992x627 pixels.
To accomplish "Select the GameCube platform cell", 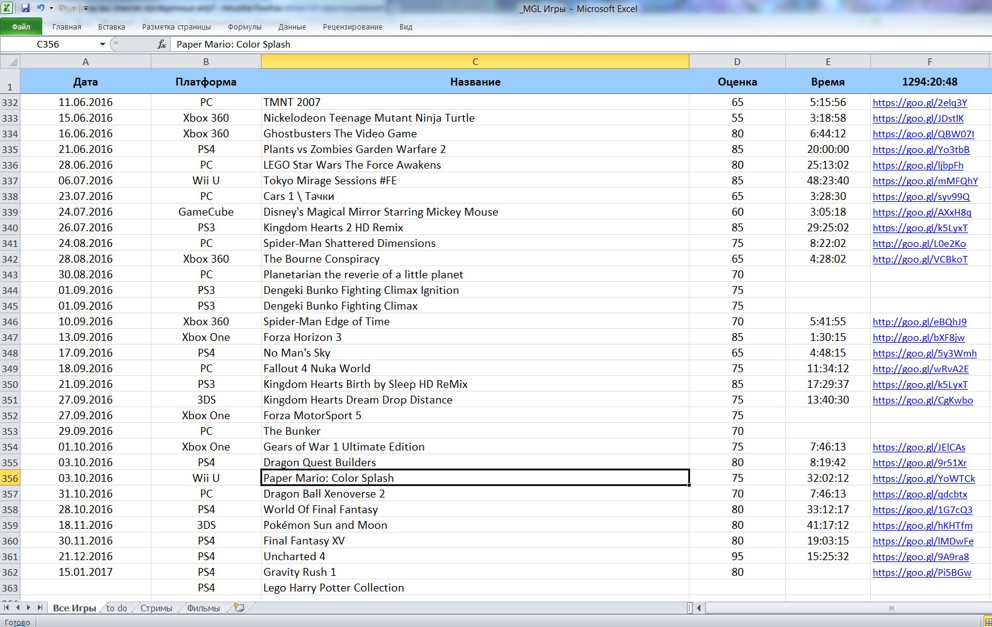I will (206, 212).
